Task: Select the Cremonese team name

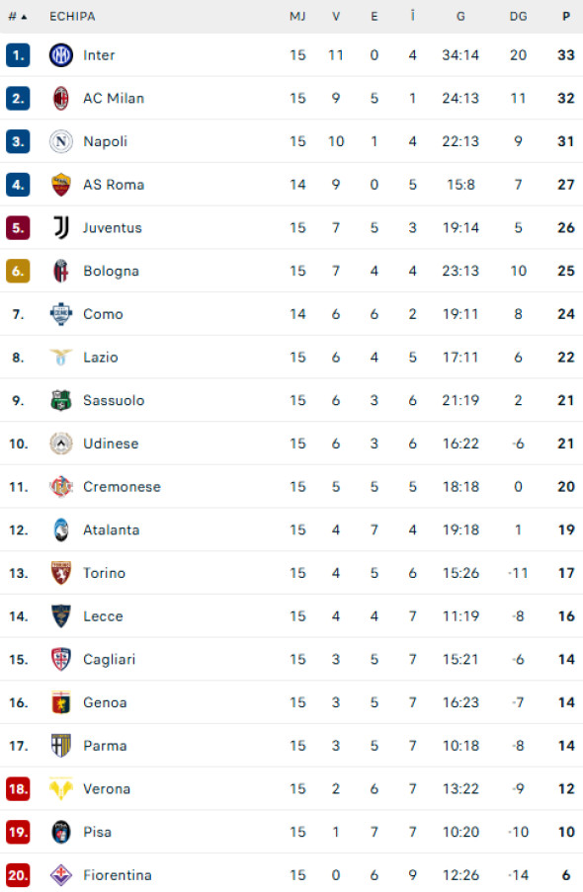Action: coord(122,487)
